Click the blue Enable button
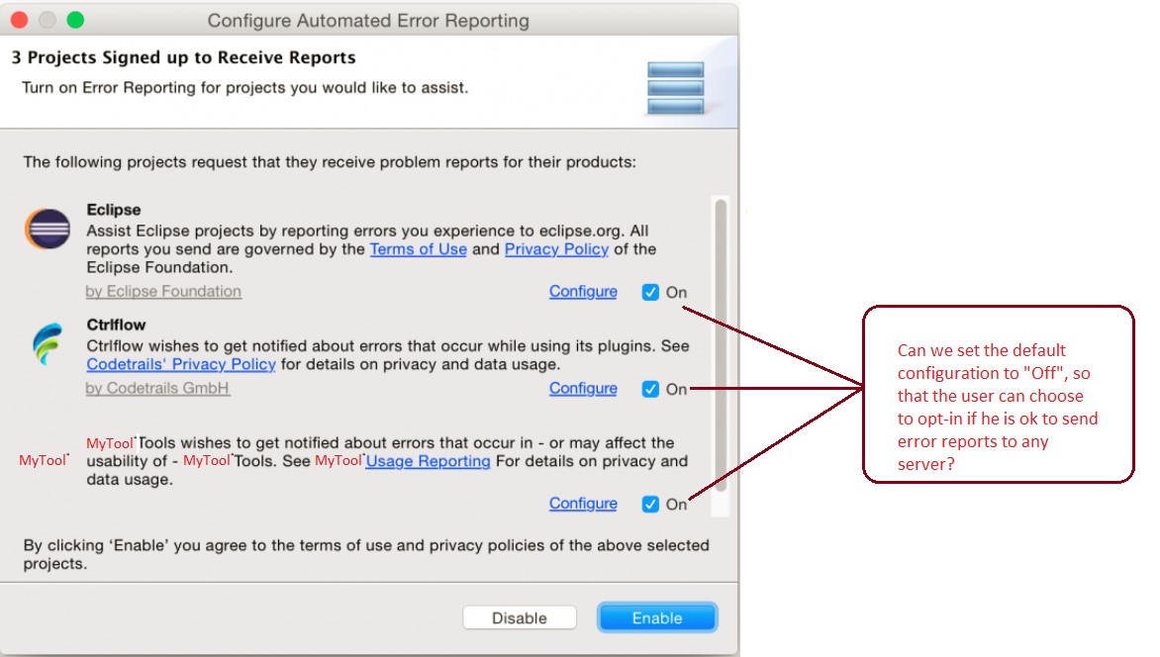 point(657,617)
